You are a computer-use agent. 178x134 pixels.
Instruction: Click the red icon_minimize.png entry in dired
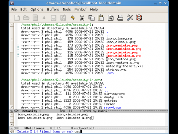click(122, 52)
